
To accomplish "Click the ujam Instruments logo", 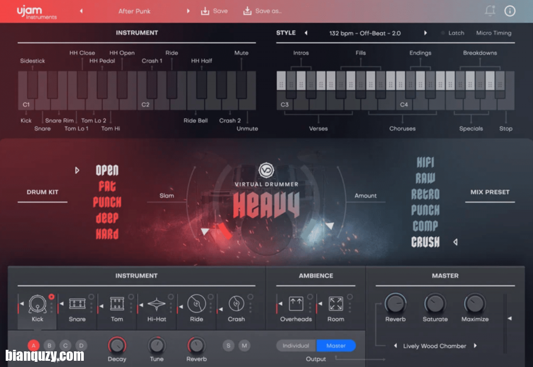I will pyautogui.click(x=37, y=12).
